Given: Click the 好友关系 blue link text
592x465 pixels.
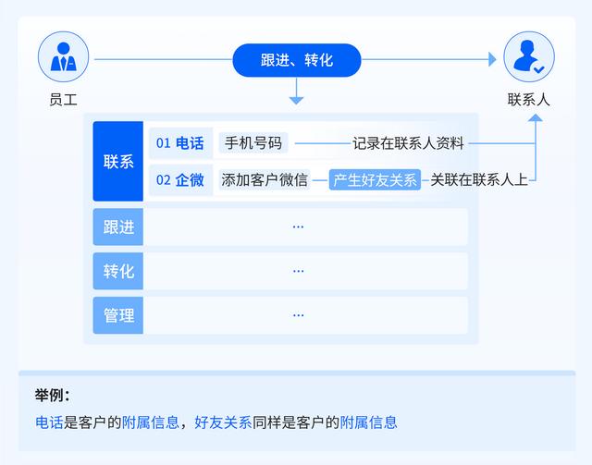Looking at the screenshot, I should coord(223,422).
